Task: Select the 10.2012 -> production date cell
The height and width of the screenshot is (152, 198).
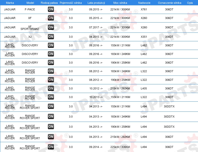Action: click(x=96, y=88)
